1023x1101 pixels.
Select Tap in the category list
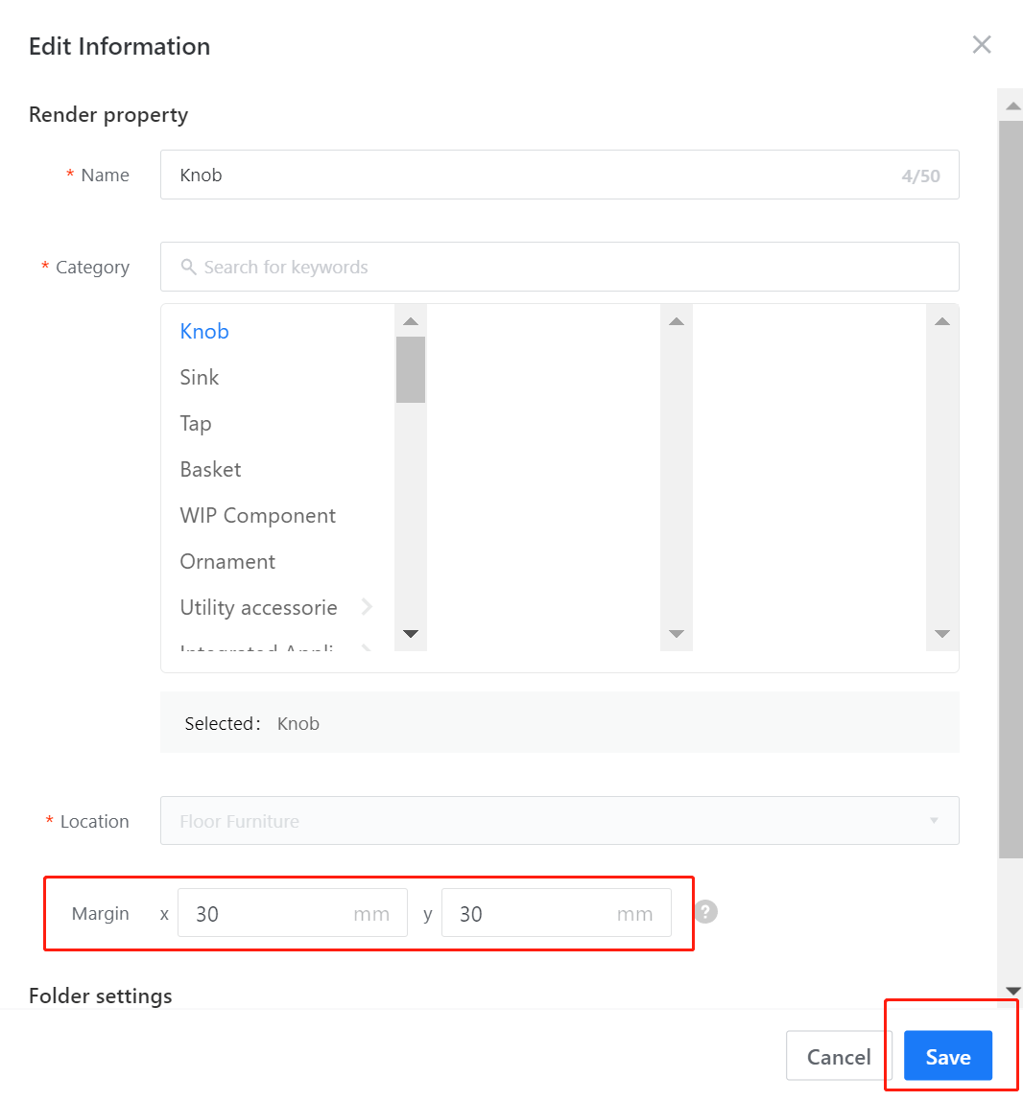196,424
